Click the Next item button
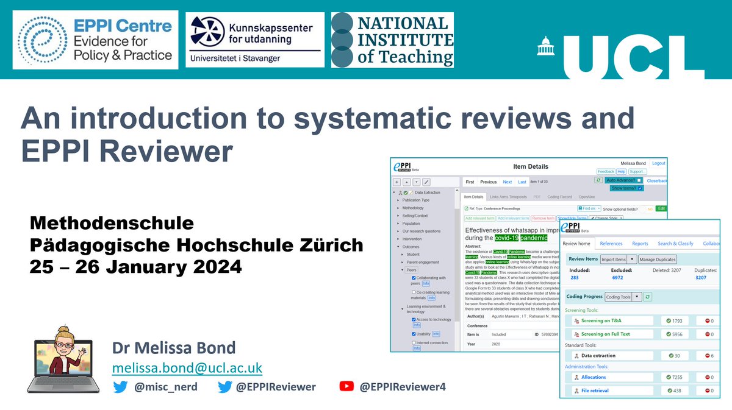The height and width of the screenshot is (410, 732). coord(507,182)
